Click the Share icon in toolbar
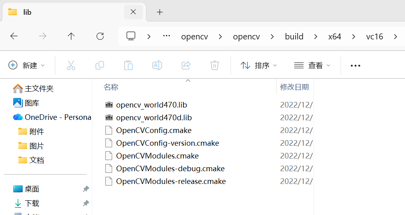Screen dimensions: 405x215 pyautogui.click(x=186, y=65)
